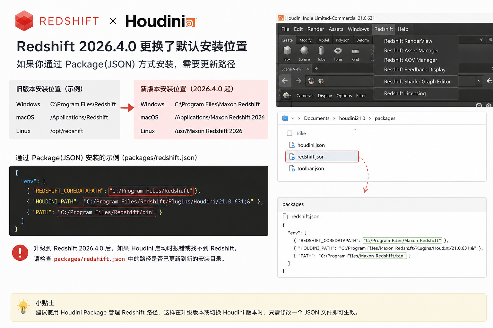Click the jump-back arrow at Houdini's right edge
This screenshot has width=493, height=328.
click(489, 81)
